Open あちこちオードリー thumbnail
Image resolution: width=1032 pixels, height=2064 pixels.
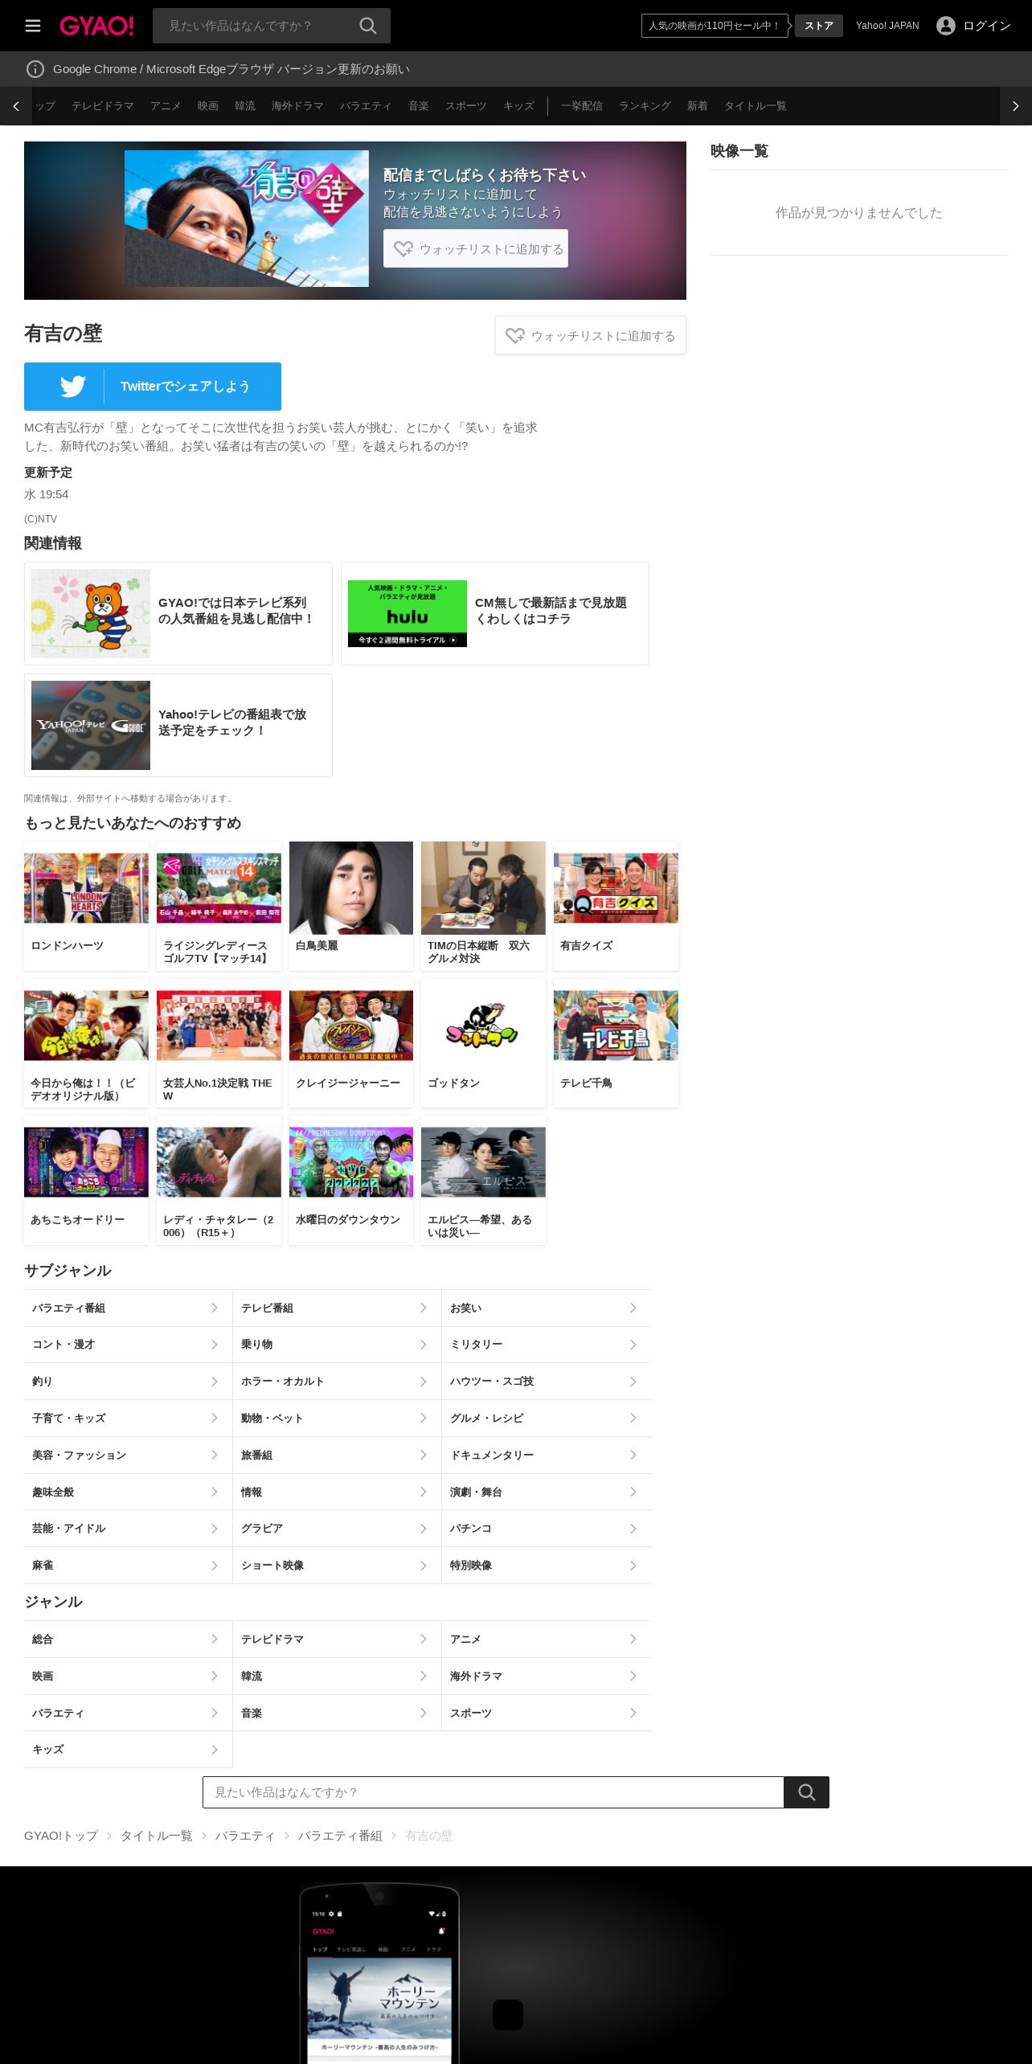point(87,1162)
